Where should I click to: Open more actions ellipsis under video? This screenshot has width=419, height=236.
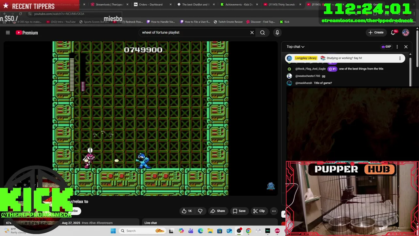[x=274, y=211]
